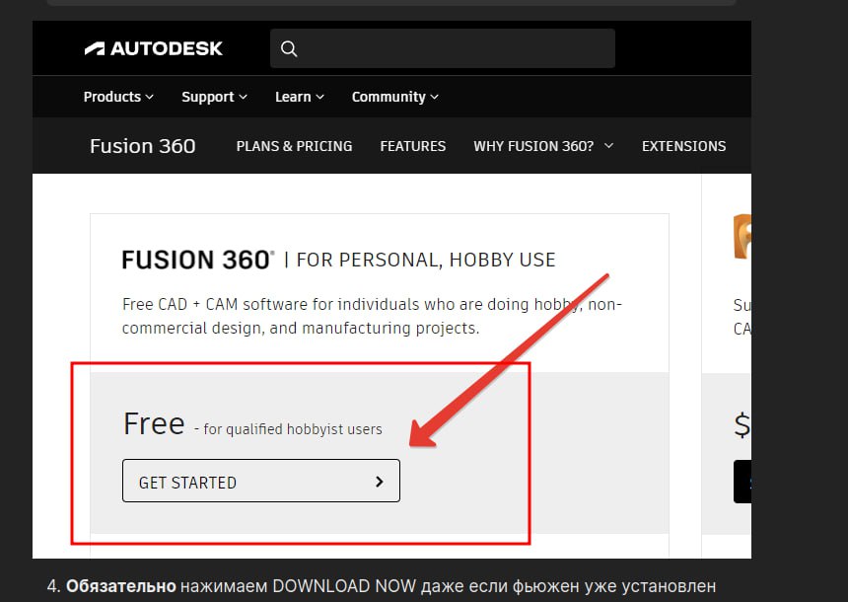Expand the Learn dropdown
Viewport: 848px width, 602px height.
point(299,97)
